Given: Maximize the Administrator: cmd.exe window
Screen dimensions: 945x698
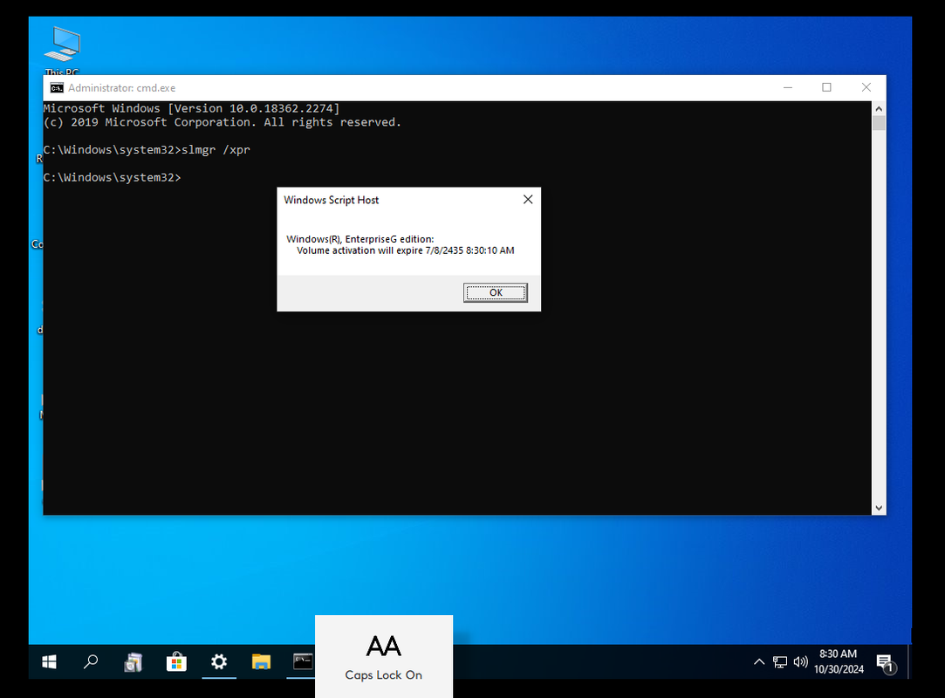Looking at the screenshot, I should tap(827, 87).
